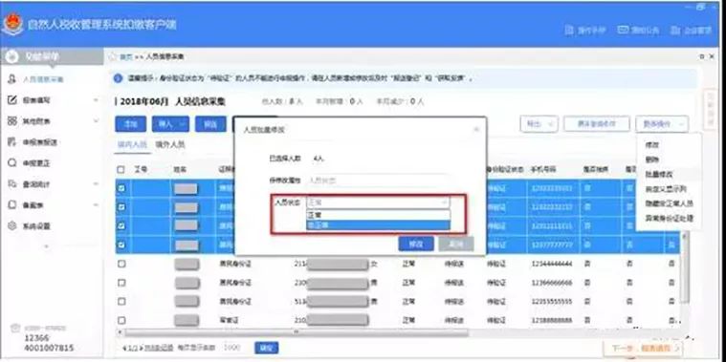Click the blue 添加 add button
726x362 pixels.
[x=130, y=124]
